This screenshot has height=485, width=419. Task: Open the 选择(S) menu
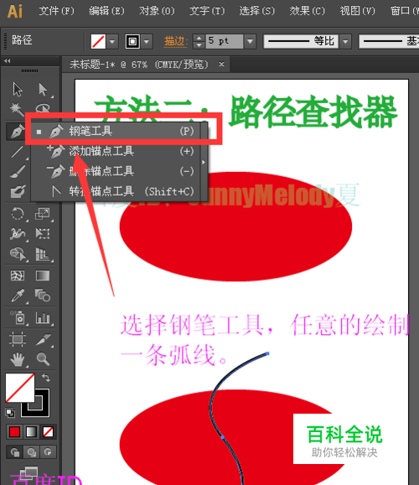pos(257,11)
